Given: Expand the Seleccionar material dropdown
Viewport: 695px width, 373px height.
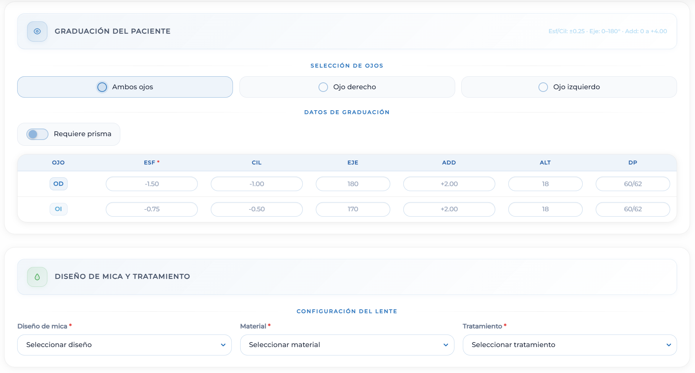Looking at the screenshot, I should point(347,345).
